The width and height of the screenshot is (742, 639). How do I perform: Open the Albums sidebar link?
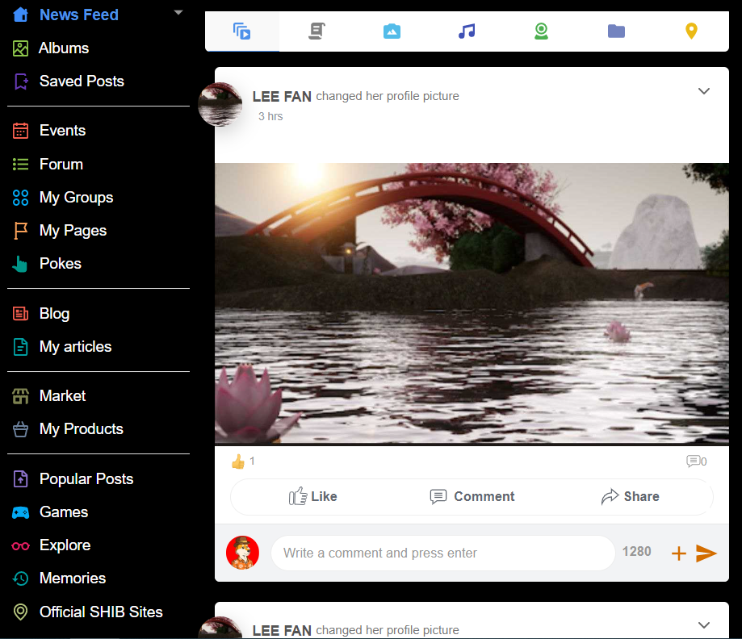coord(64,48)
